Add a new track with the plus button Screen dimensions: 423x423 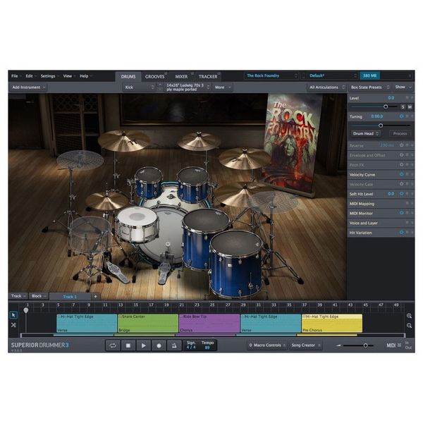tap(95, 297)
